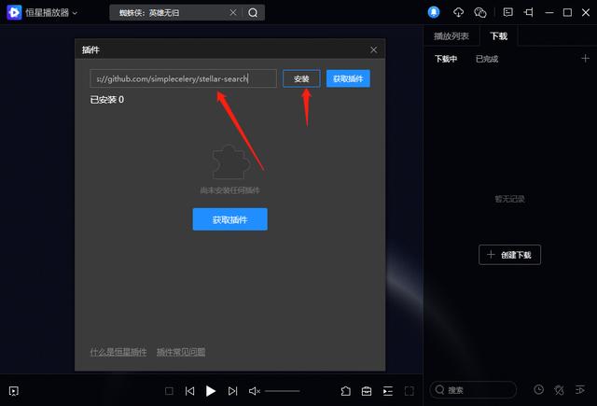Add a download with the plus icon
The image size is (597, 406).
[x=585, y=59]
